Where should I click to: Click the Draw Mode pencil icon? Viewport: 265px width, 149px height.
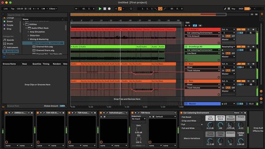pos(225,9)
